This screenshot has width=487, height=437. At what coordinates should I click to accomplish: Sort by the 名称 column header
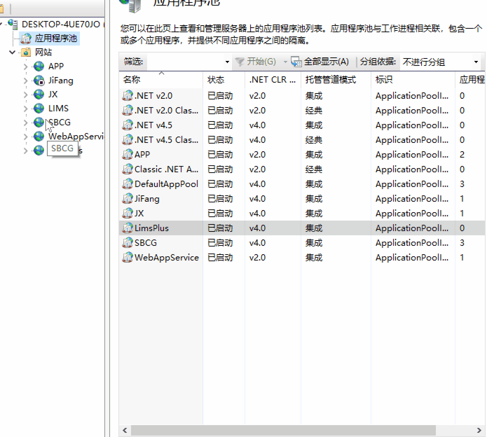(132, 80)
